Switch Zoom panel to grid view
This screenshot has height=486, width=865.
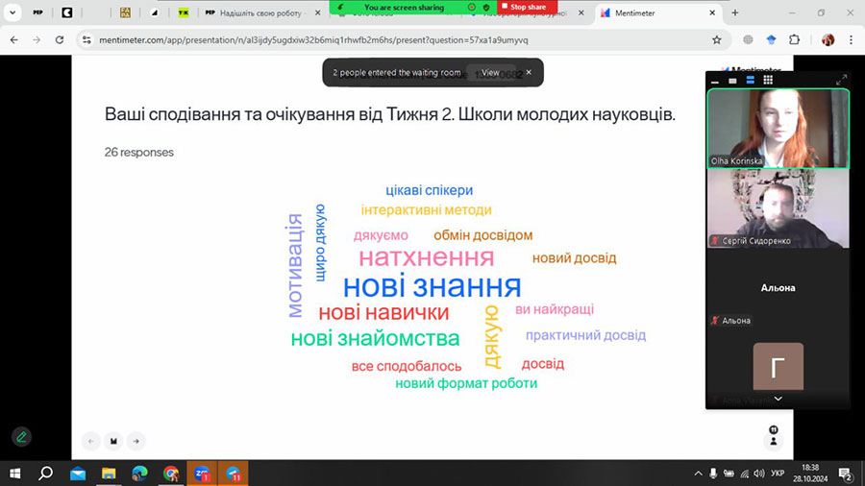768,81
